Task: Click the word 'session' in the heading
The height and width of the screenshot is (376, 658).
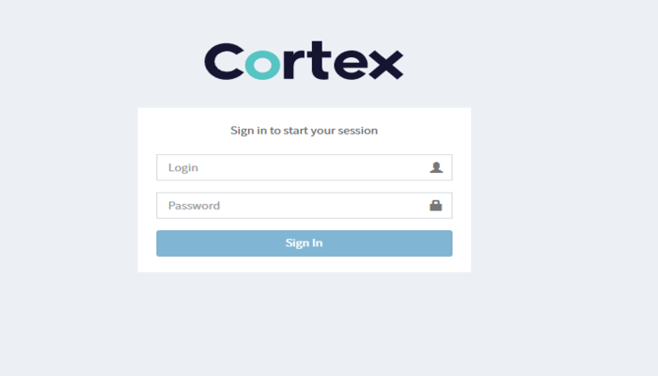Action: [x=357, y=131]
